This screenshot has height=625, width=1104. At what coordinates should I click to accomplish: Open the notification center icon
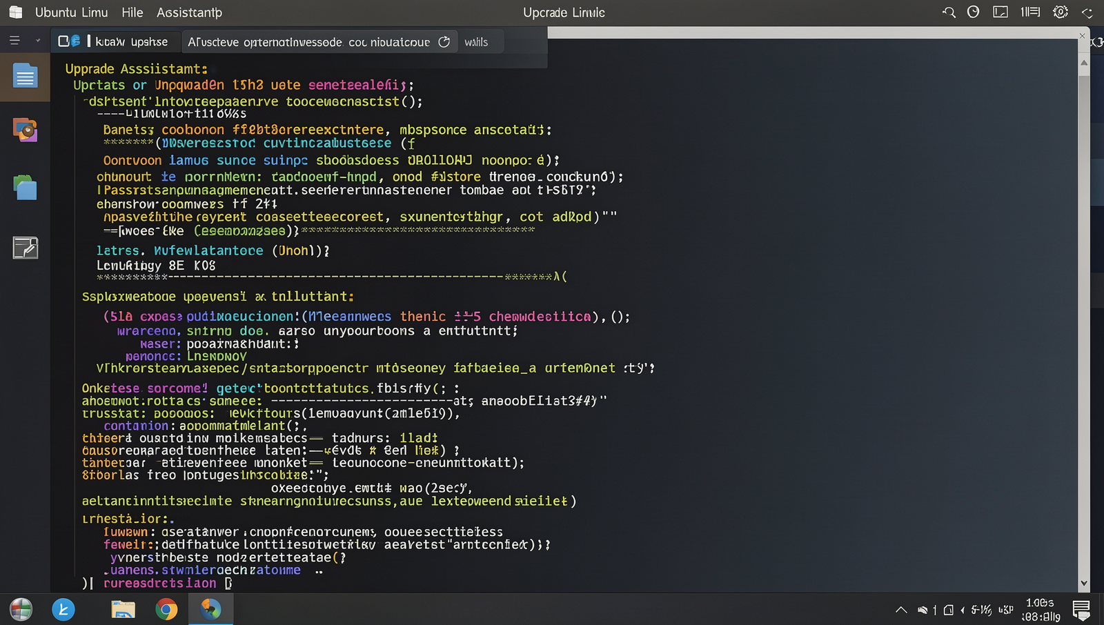(1081, 610)
